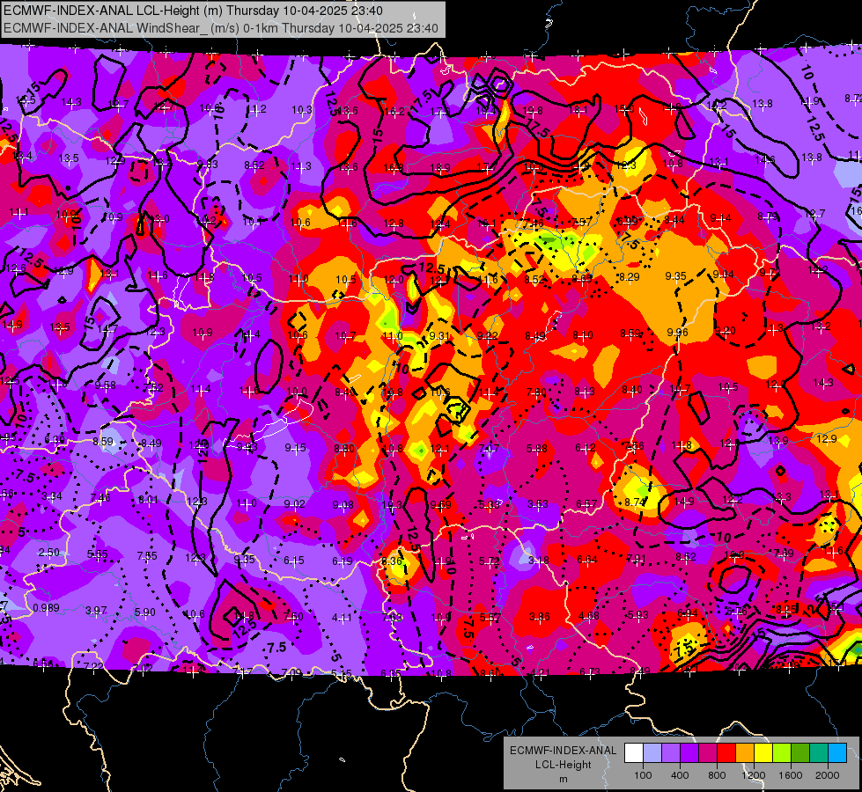Click the legend scale value '1600'
The width and height of the screenshot is (862, 792).
pyautogui.click(x=790, y=775)
